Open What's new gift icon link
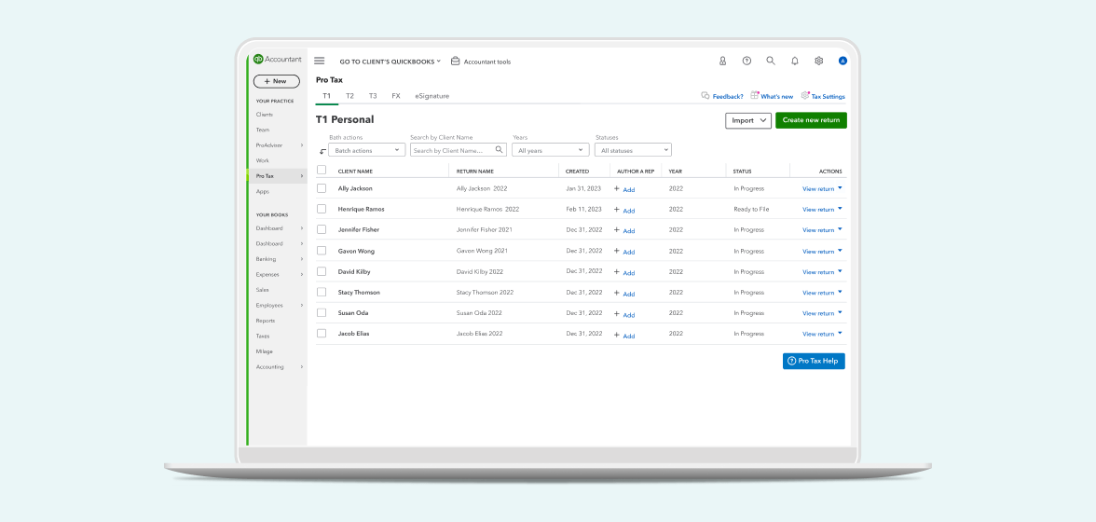1096x522 pixels. pos(772,96)
